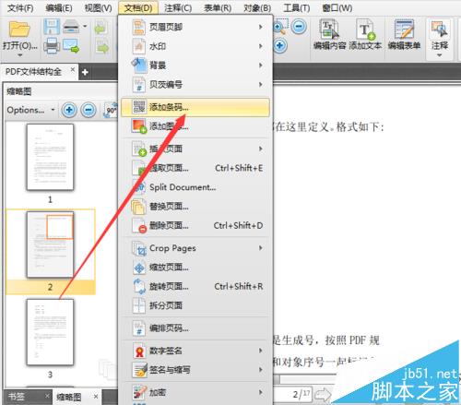Click the scanner icon in toolbar
The image size is (461, 405).
point(71,27)
